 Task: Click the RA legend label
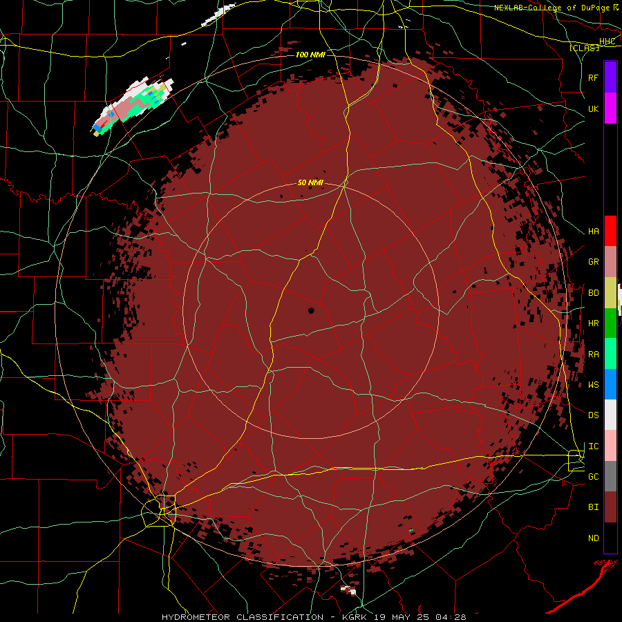pos(593,355)
